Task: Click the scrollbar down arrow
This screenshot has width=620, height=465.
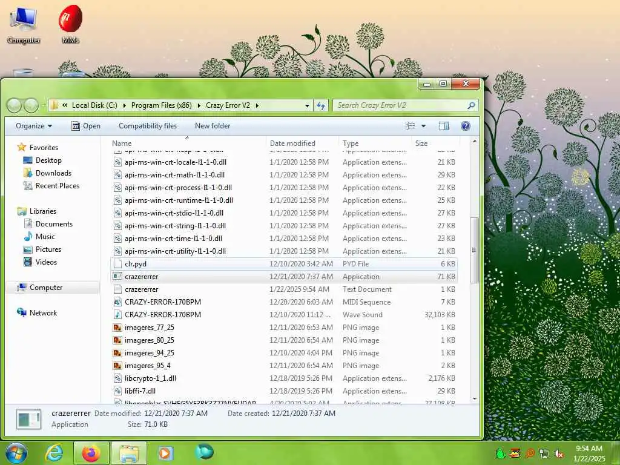Action: click(x=475, y=399)
